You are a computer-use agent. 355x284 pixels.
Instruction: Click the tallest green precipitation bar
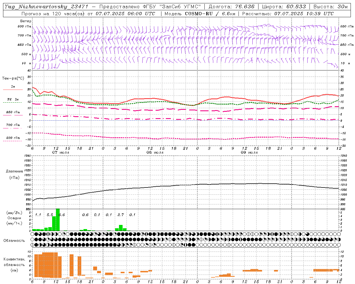tap(58, 220)
